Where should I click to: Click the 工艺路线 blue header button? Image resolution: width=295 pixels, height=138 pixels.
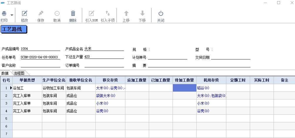tap(14, 29)
